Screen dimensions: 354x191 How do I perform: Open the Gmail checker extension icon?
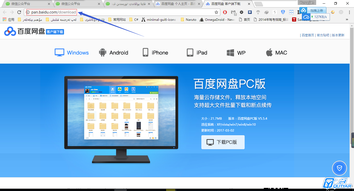pyautogui.click(x=233, y=12)
